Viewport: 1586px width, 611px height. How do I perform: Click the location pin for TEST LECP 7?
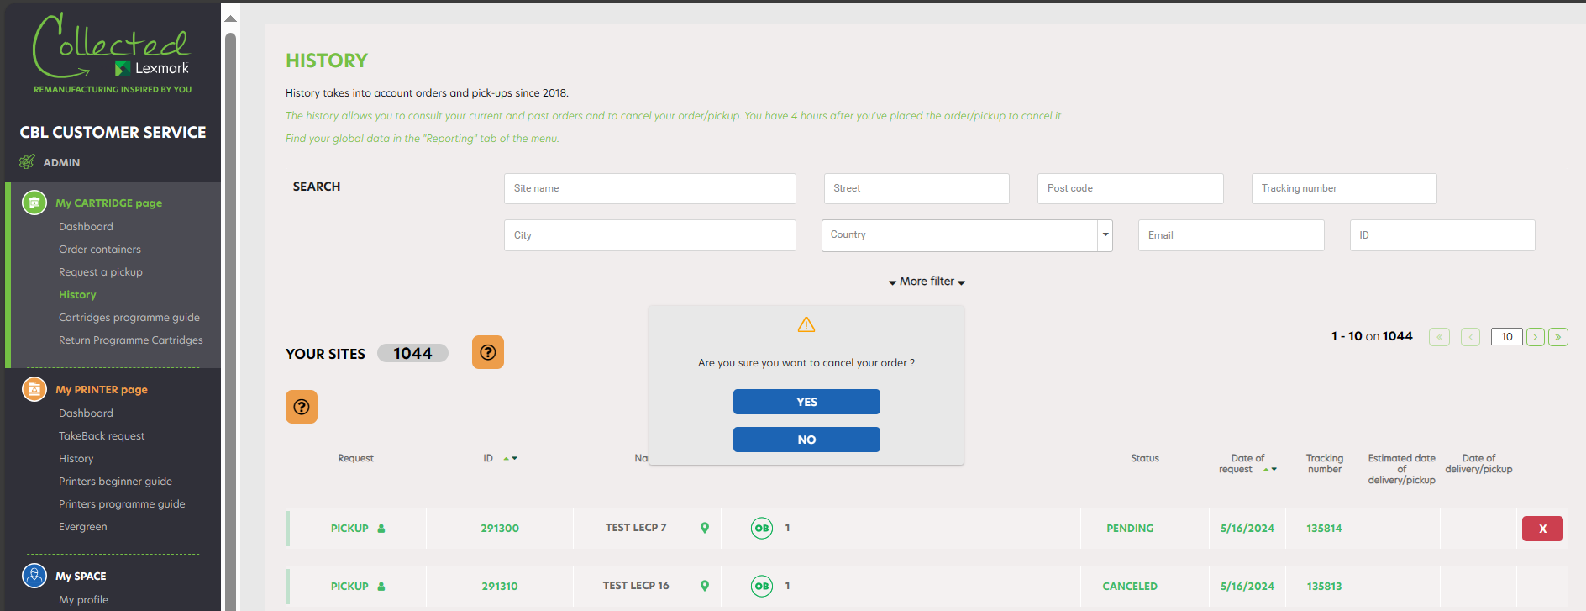click(x=705, y=528)
